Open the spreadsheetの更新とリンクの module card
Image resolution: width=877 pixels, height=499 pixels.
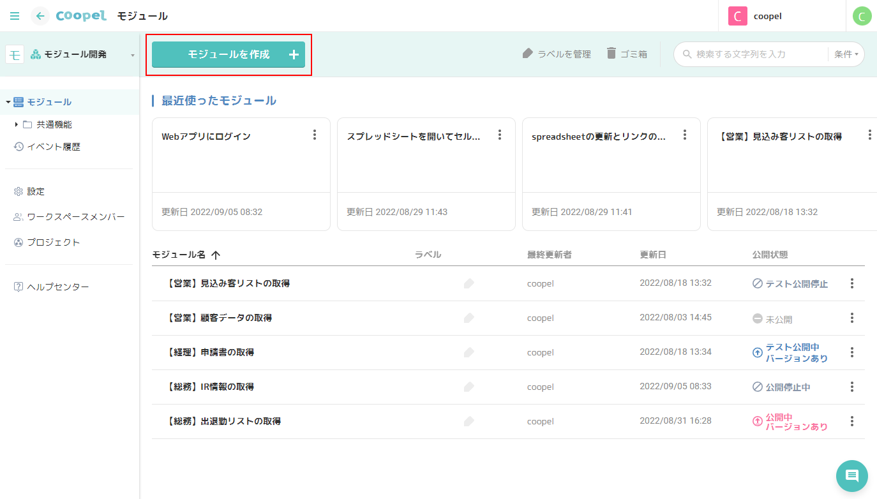click(611, 174)
